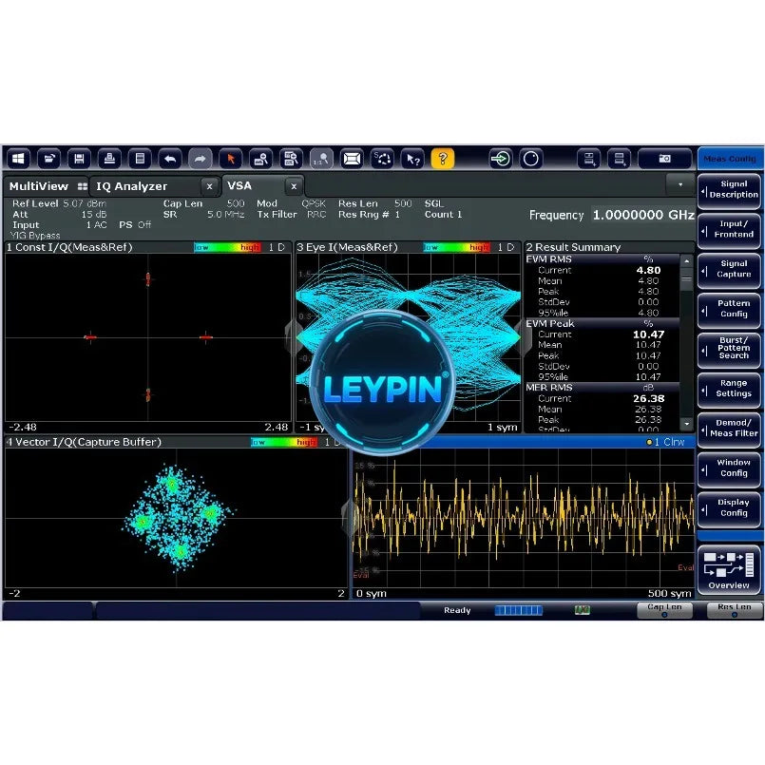Click the 1:1 unzoom toolbar icon
Viewport: 765px width, 765px height.
pos(321,159)
